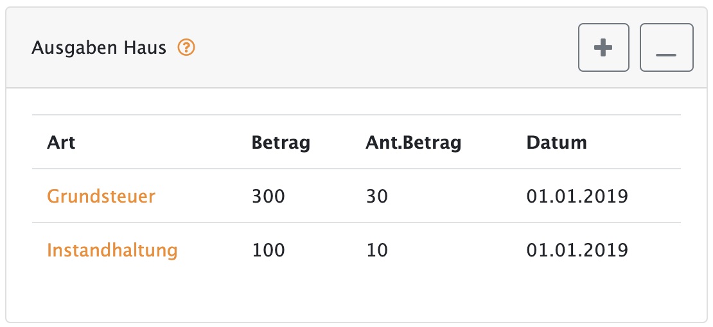This screenshot has width=713, height=327.
Task: Select the 100 amount in Instandhaltung row
Action: click(268, 250)
